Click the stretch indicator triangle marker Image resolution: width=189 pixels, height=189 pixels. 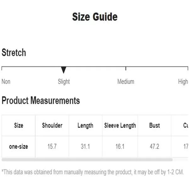click(64, 70)
